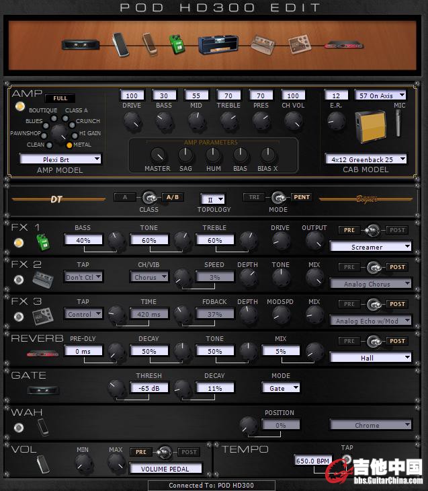Open the 57 On Axis mic dropdown
428x491 pixels.
pyautogui.click(x=380, y=96)
